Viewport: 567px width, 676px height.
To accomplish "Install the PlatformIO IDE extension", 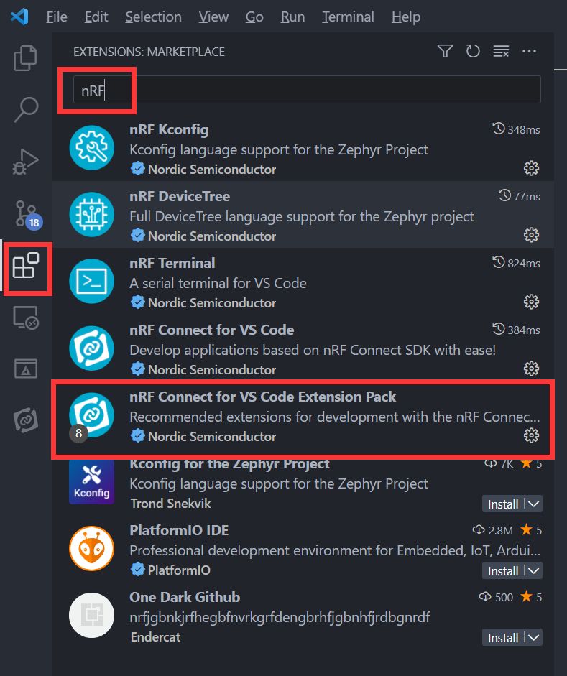I will tap(503, 571).
